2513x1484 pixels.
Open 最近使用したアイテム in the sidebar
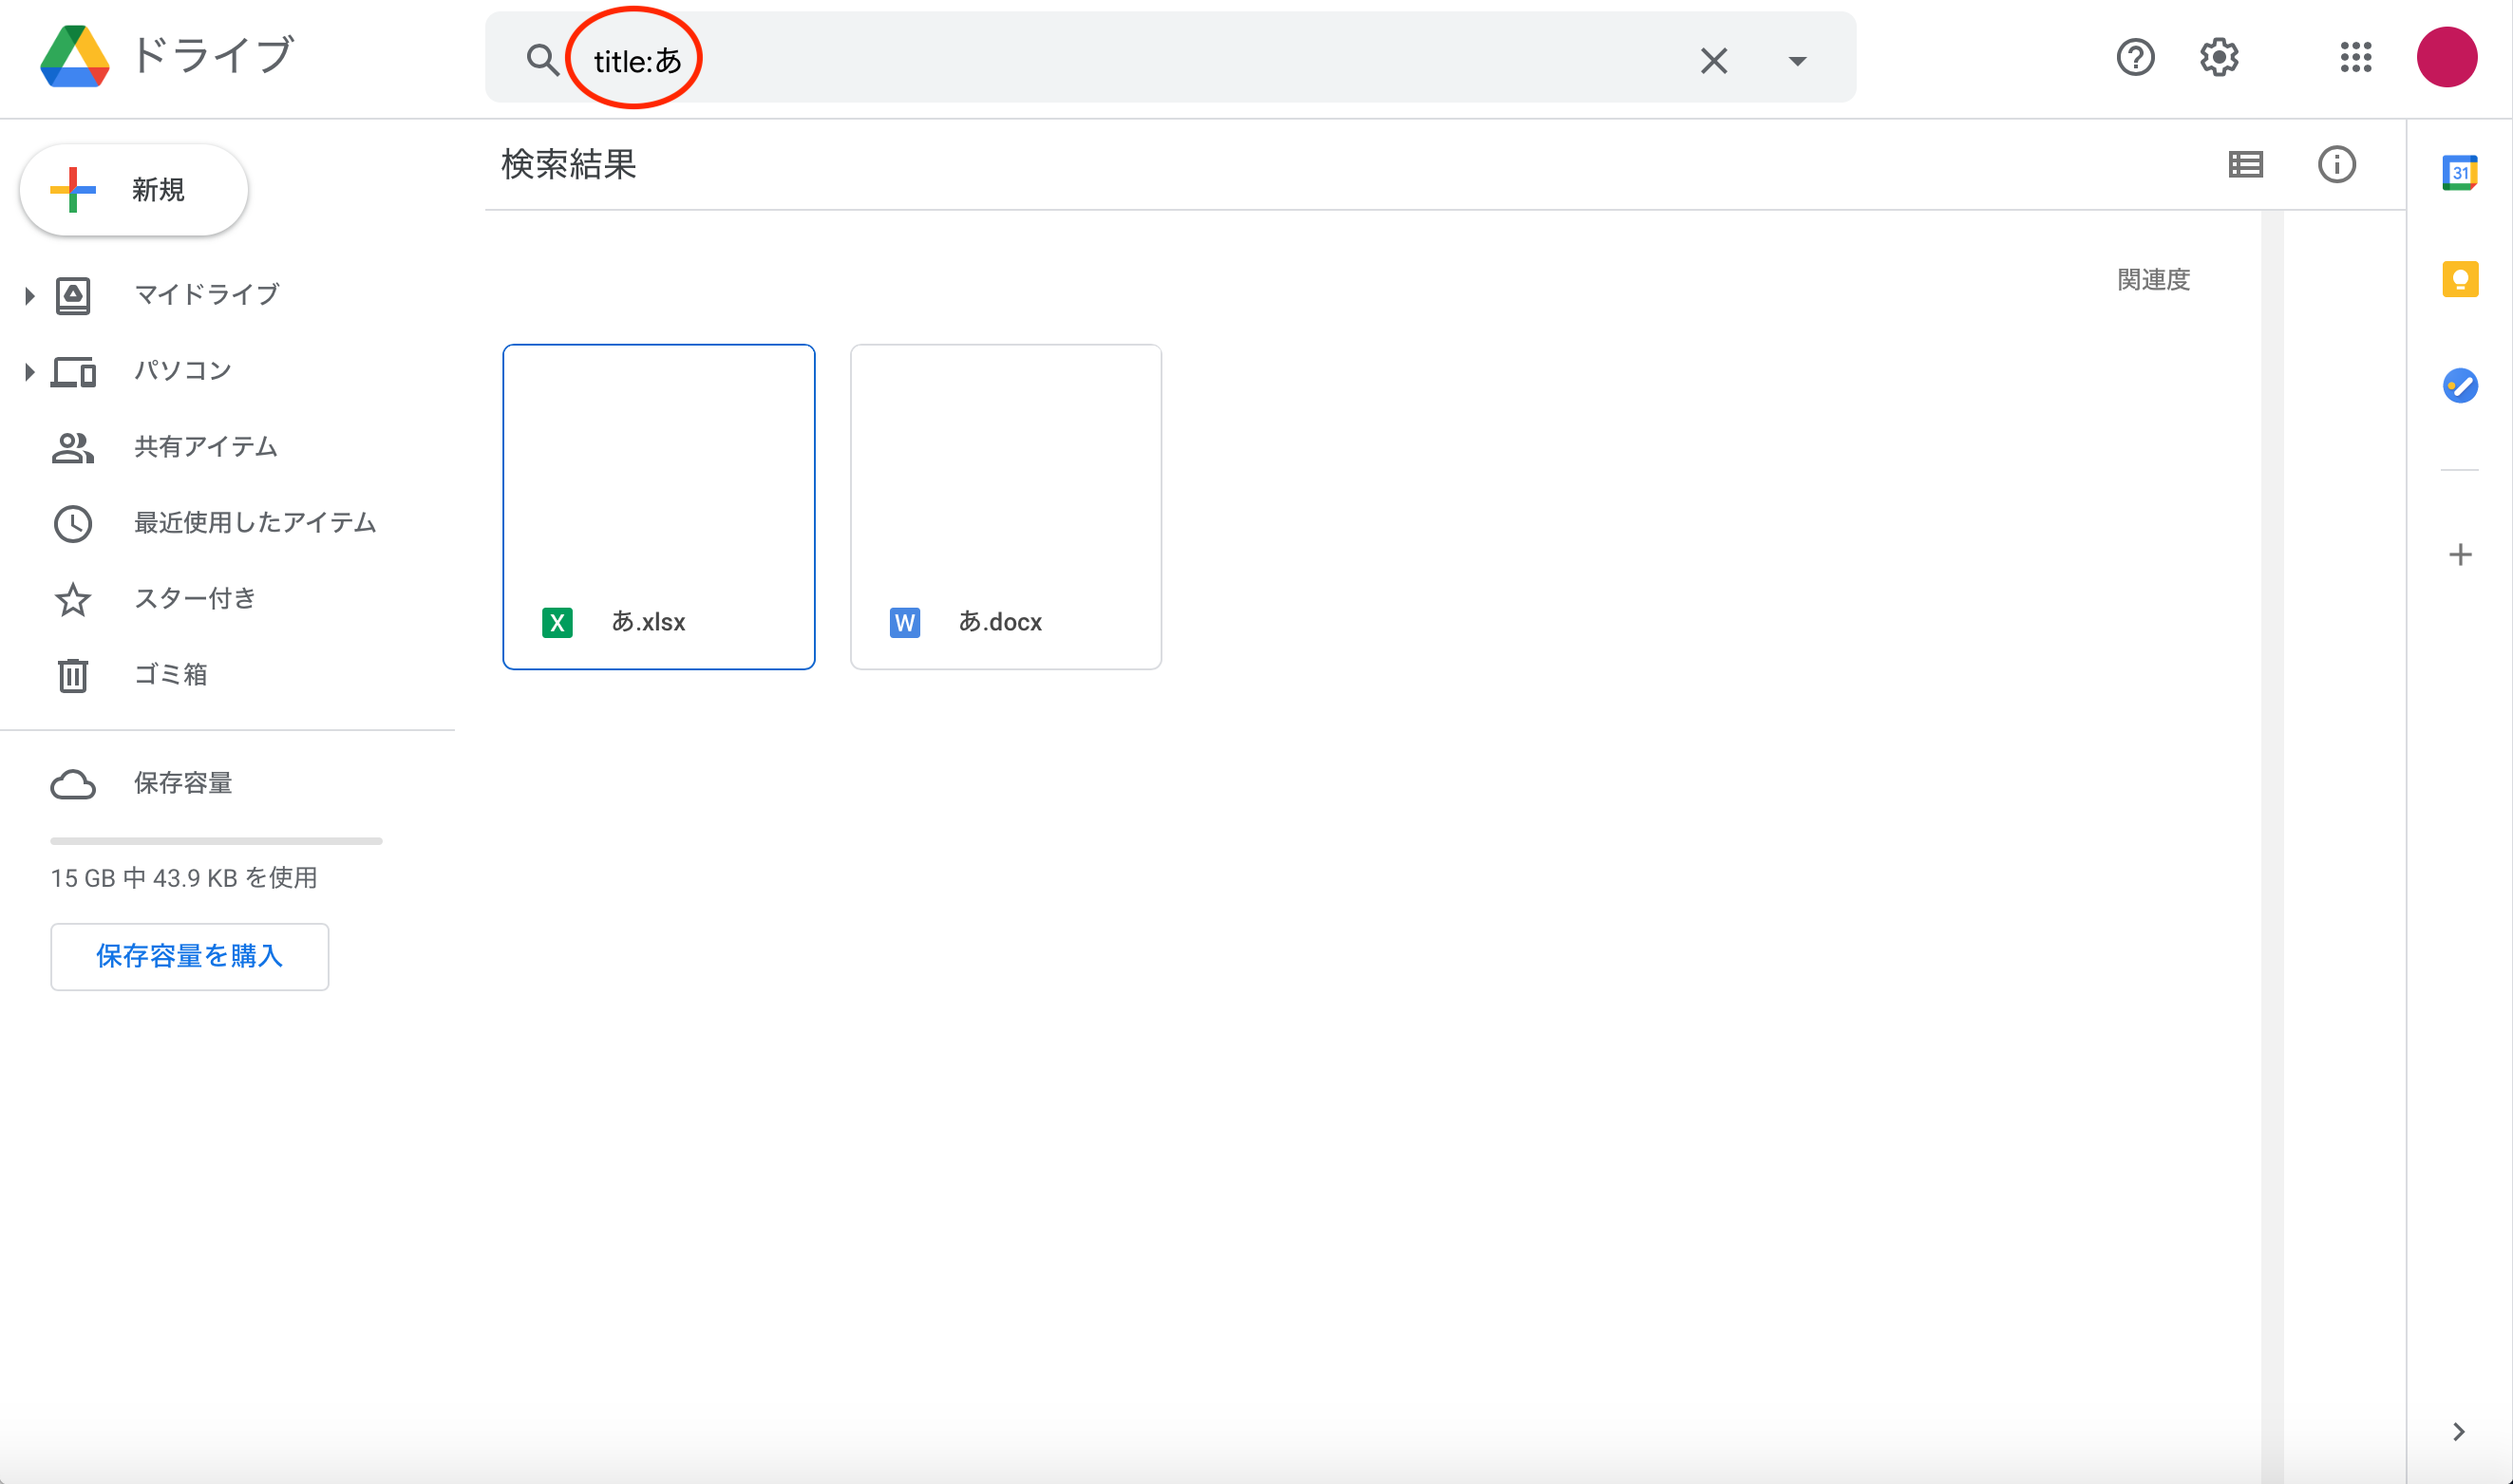pyautogui.click(x=255, y=523)
